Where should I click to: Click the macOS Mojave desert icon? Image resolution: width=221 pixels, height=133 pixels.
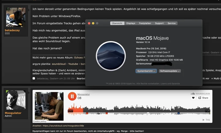click(x=111, y=56)
